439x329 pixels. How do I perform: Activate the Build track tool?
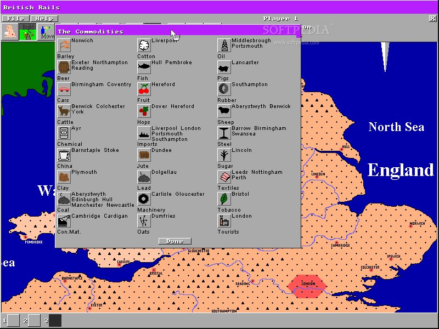coord(28,32)
